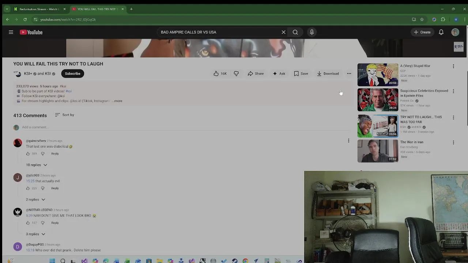This screenshot has width=468, height=263.
Task: Click the address bar URL
Action: coord(68,19)
